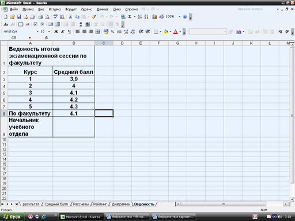Click the Cut scissors icon
The image size is (295, 221).
pos(70,17)
